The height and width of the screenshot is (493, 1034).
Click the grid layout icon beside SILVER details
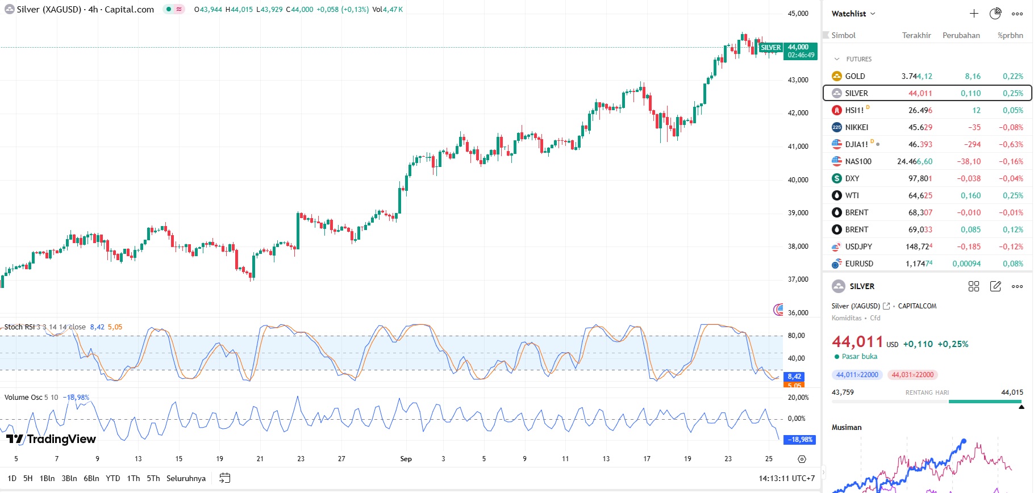pyautogui.click(x=974, y=286)
